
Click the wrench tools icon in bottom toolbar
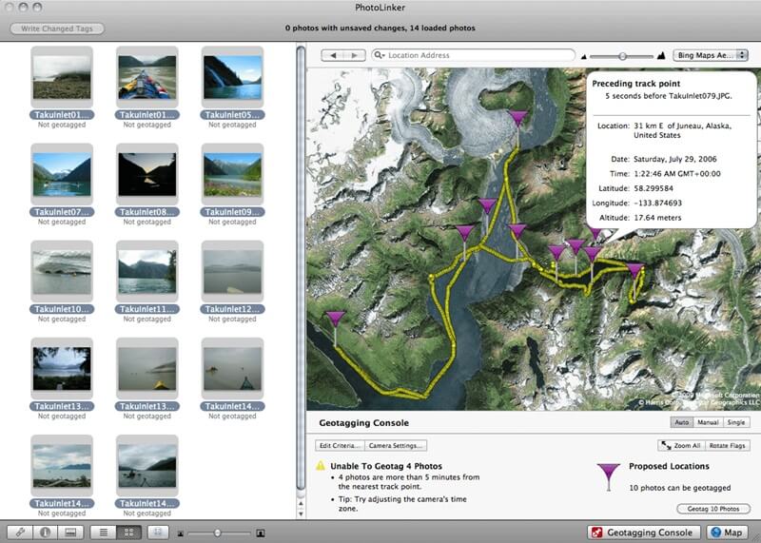pyautogui.click(x=20, y=533)
